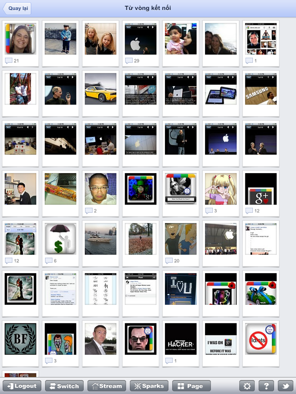Tap comment icon showing 6 comments

click(49, 261)
